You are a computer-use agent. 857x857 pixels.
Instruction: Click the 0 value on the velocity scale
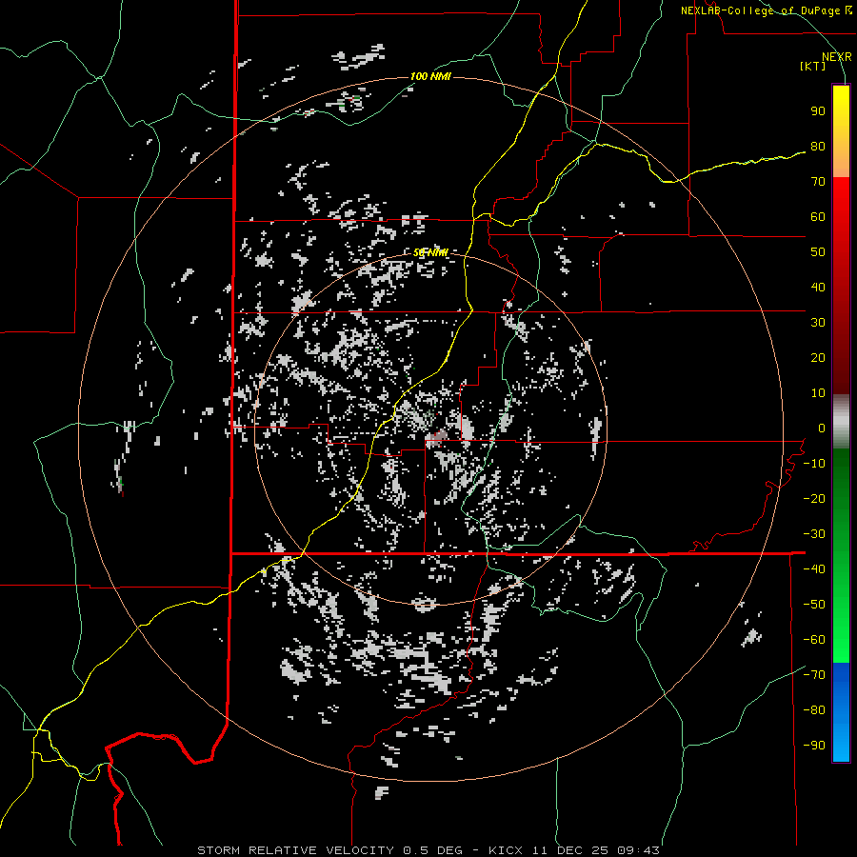[x=822, y=428]
